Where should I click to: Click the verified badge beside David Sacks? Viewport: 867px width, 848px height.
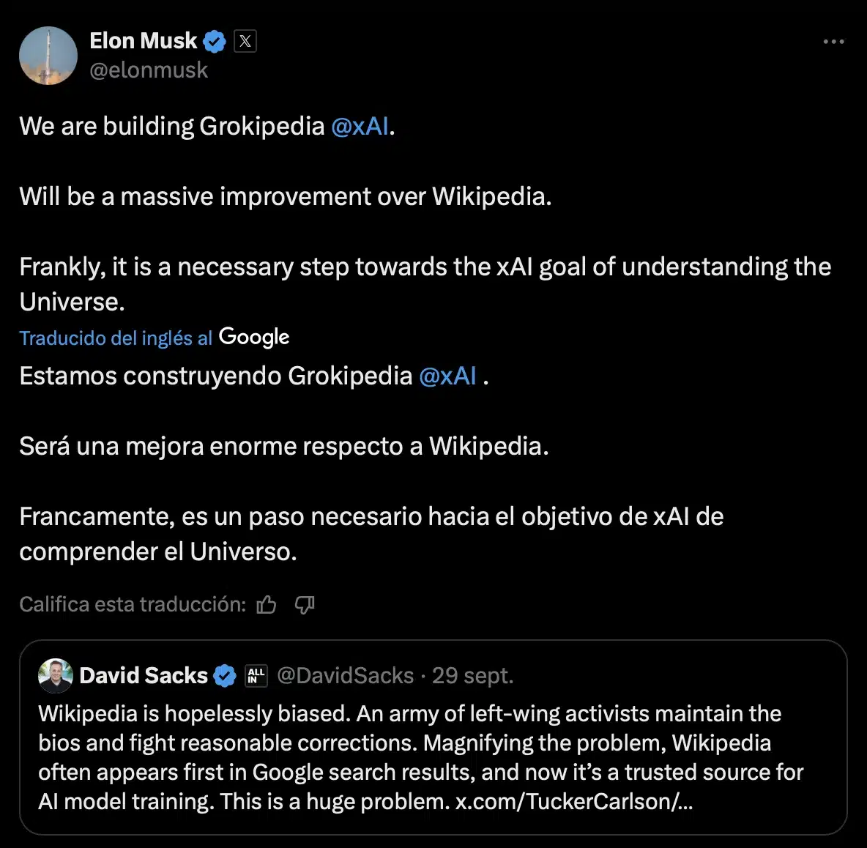click(x=224, y=675)
